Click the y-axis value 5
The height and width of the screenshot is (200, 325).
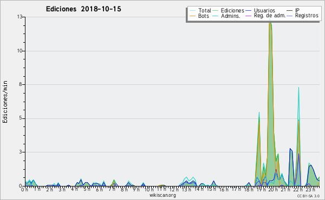click(x=21, y=118)
